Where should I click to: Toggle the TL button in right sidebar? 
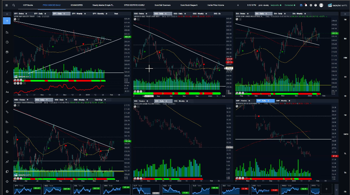point(345,153)
